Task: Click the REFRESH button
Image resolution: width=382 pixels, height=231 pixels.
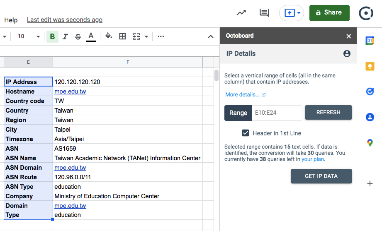Action: [x=328, y=112]
